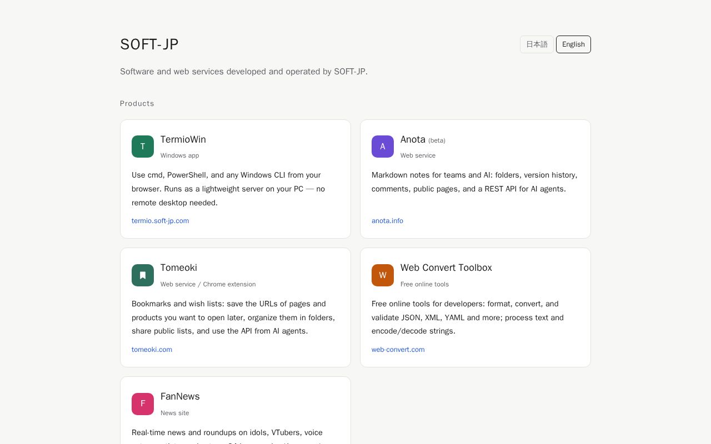The width and height of the screenshot is (711, 444).
Task: Click the tagline 'Software and web services developed...'
Action: click(x=244, y=72)
